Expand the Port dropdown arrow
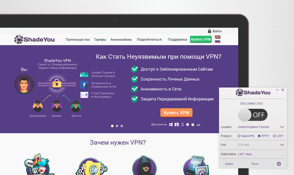The width and height of the screenshot is (294, 175). click(x=282, y=145)
